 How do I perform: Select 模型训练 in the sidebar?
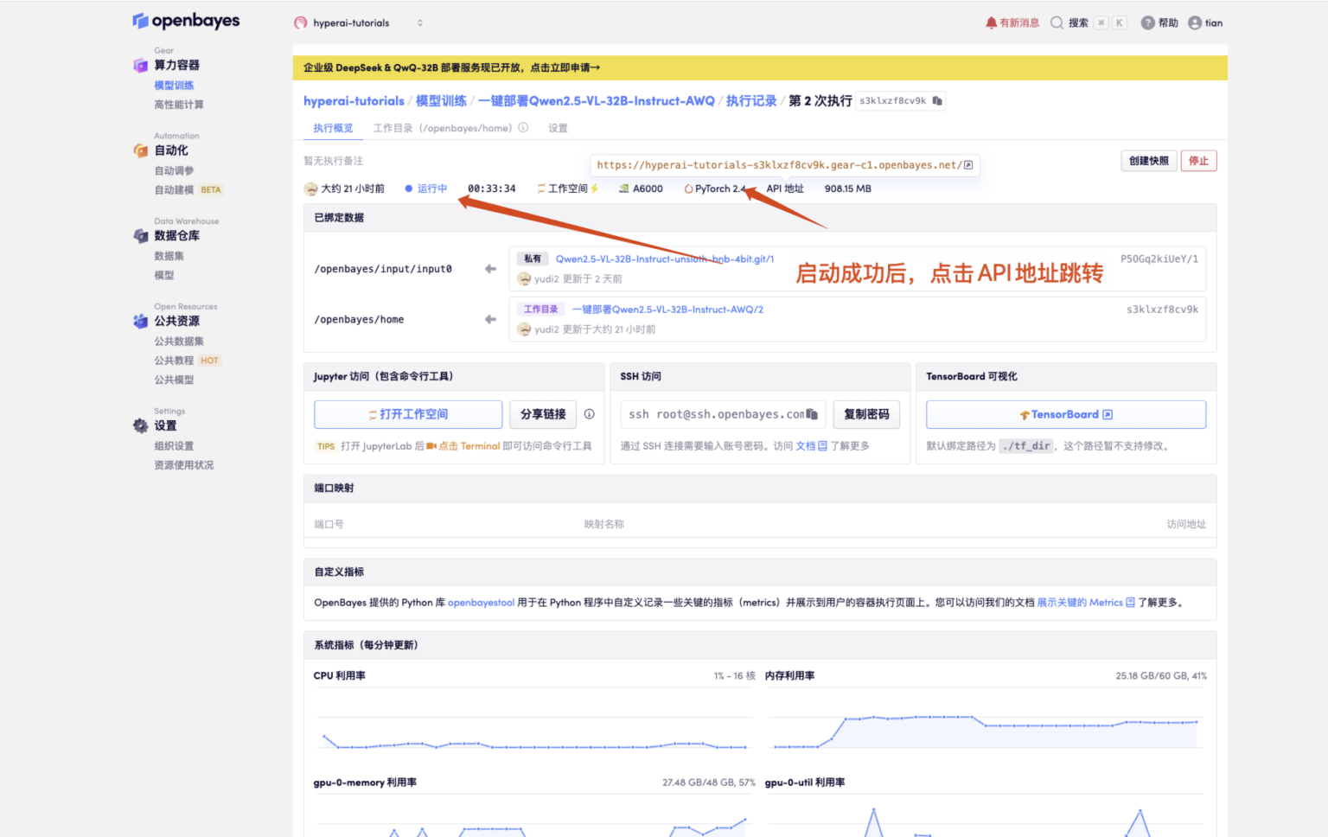point(174,85)
